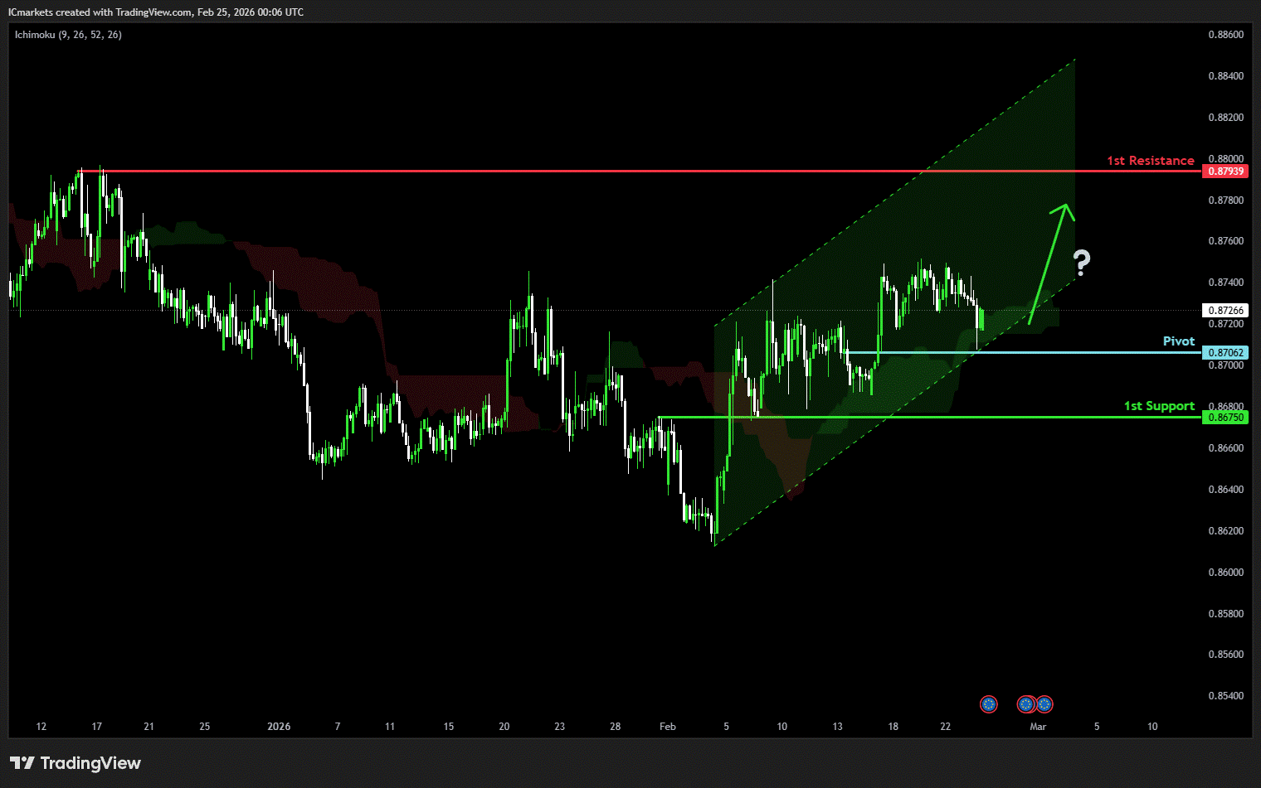The height and width of the screenshot is (788, 1261).
Task: Select the 1st Resistance text label
Action: point(1150,161)
